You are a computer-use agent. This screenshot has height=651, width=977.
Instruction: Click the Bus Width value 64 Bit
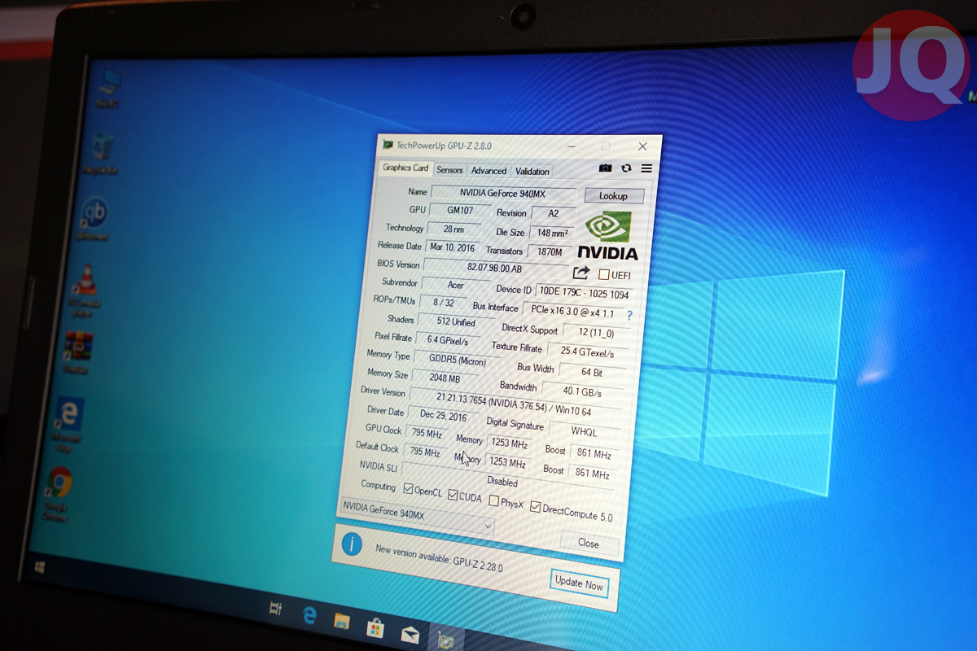point(591,373)
